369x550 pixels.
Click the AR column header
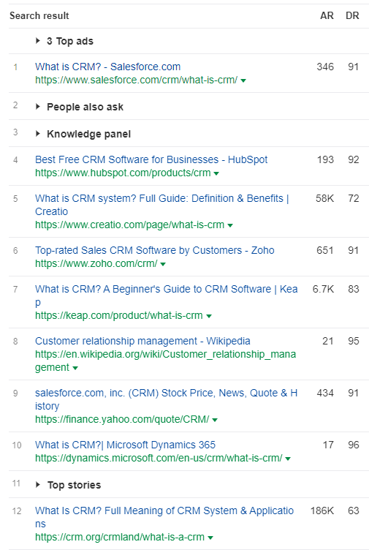(327, 16)
